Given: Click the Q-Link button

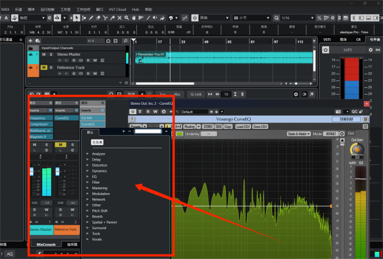Looking at the screenshot, I should point(196,94).
